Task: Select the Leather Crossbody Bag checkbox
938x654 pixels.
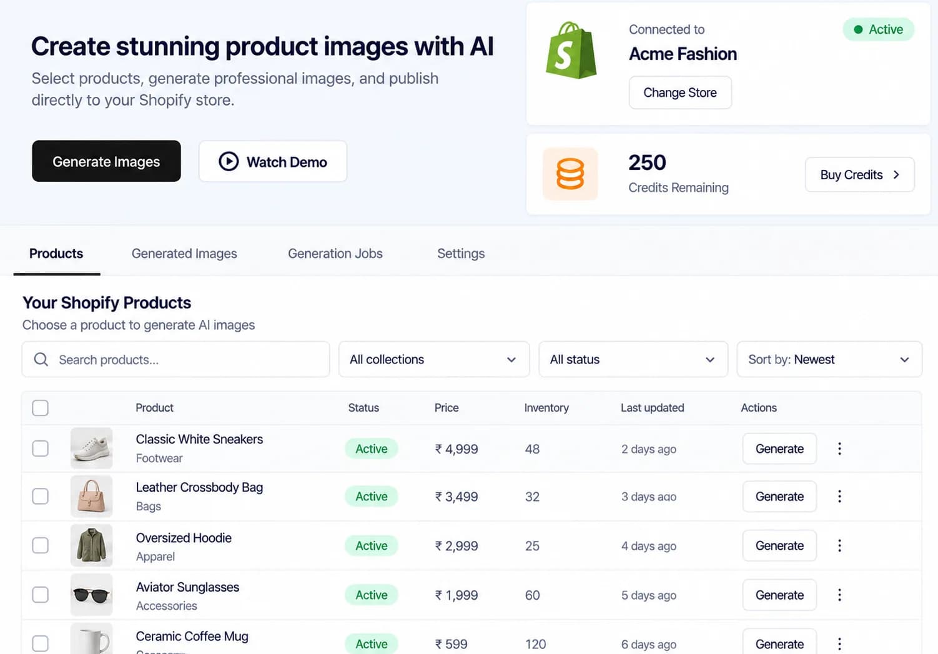Action: pyautogui.click(x=40, y=496)
